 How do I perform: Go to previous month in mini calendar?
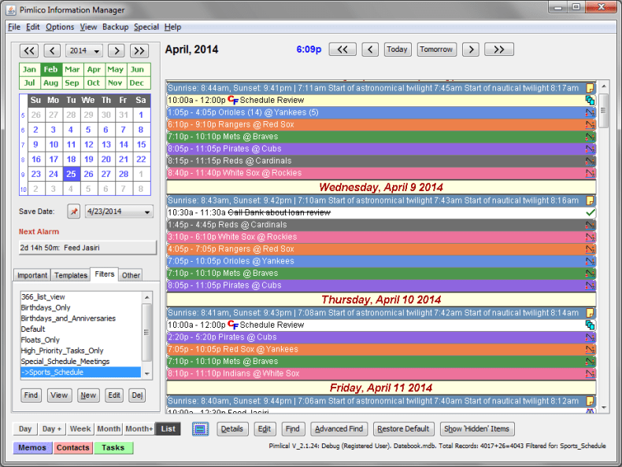52,50
